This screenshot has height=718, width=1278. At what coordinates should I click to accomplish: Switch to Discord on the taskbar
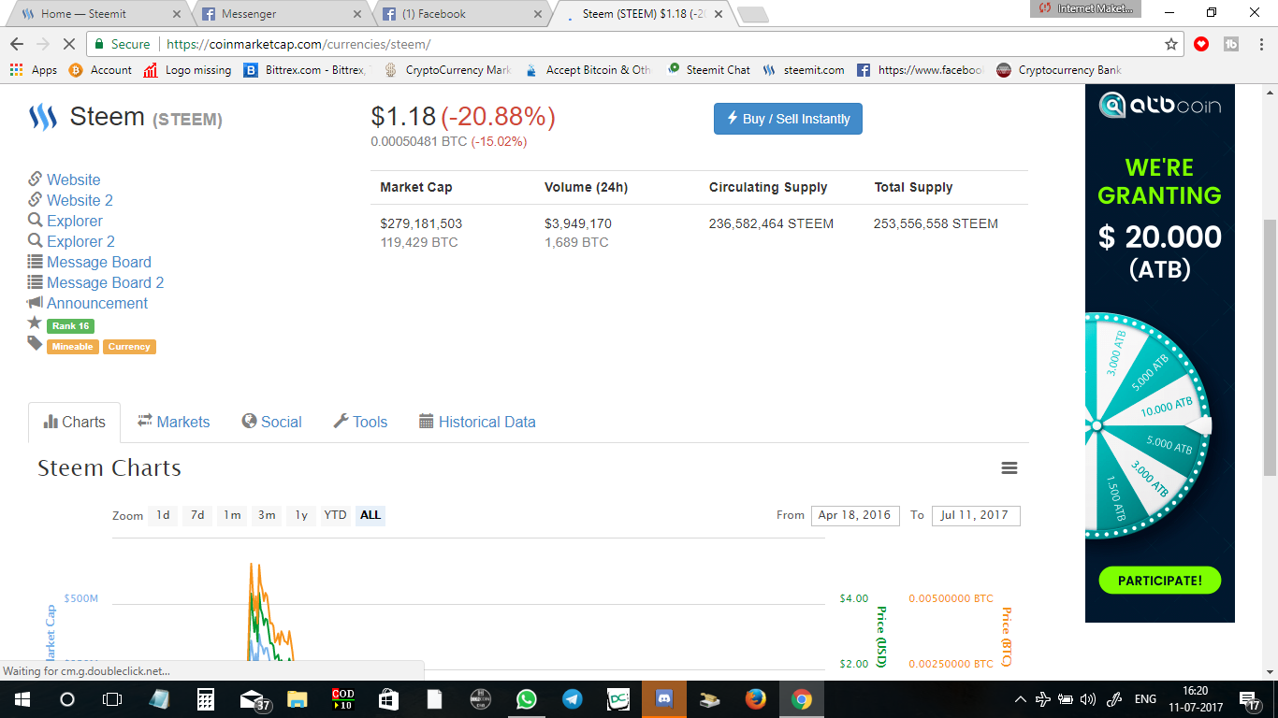[664, 699]
